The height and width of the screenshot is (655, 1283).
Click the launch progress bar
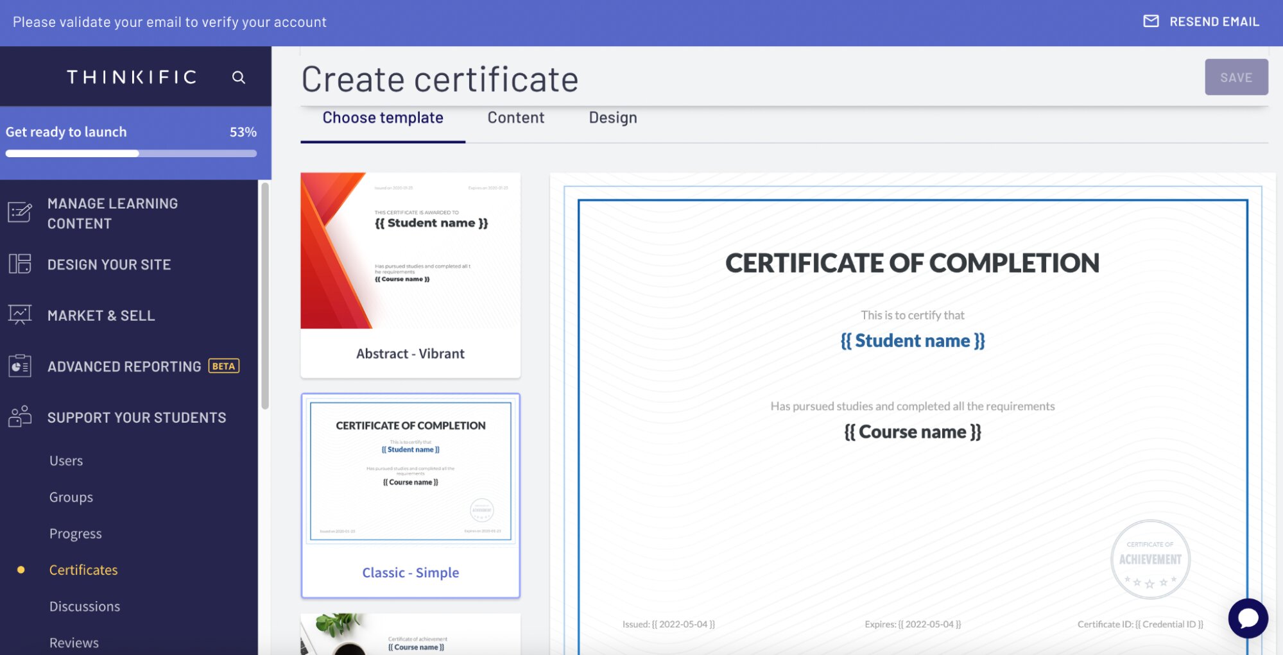(x=130, y=153)
